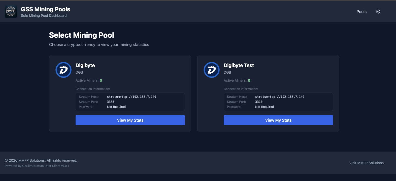
Task: Click the GSS Mining Pools title
Action: [x=45, y=9]
